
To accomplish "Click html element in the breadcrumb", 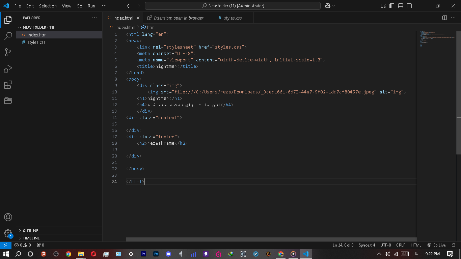I will [151, 28].
